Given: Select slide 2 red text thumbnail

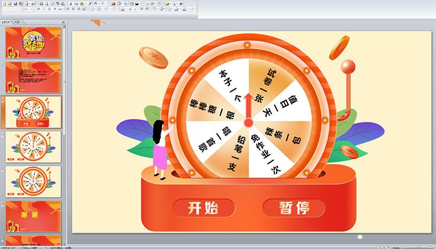Looking at the screenshot, I should (33, 77).
